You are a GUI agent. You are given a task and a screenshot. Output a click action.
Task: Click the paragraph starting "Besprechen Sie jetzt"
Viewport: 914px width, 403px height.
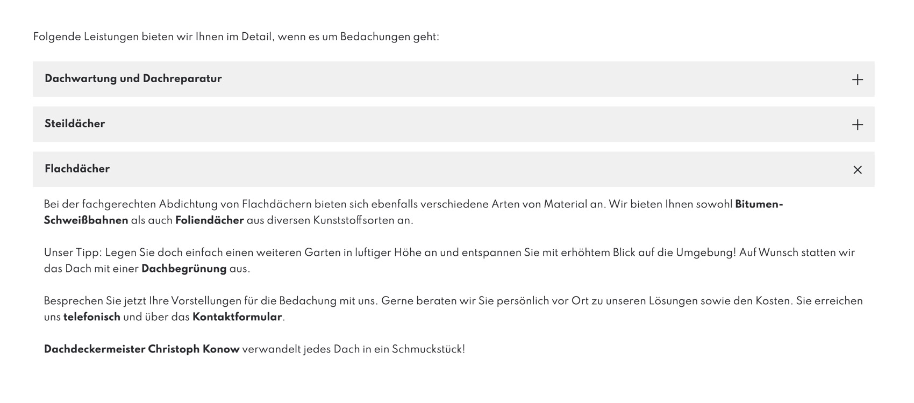pyautogui.click(x=453, y=309)
